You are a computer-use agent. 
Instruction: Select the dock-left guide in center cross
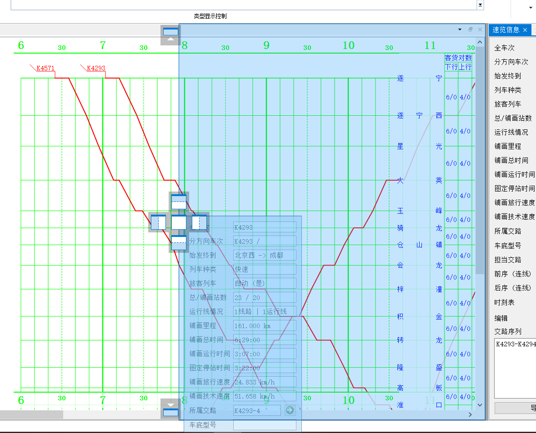158,222
